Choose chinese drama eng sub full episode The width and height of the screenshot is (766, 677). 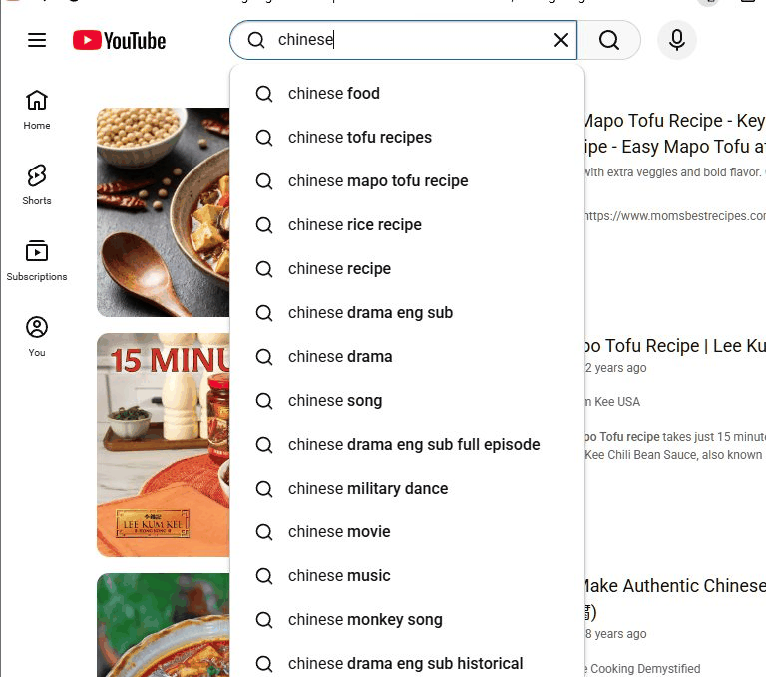[407, 445]
